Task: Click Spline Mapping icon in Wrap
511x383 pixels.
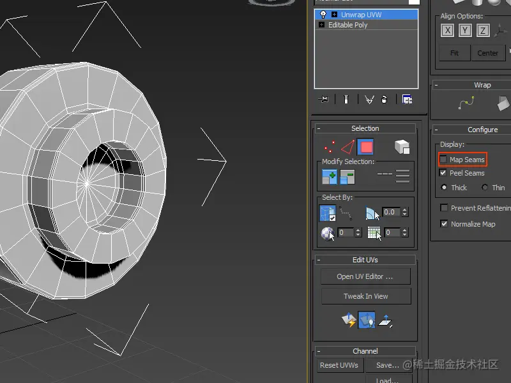Action: (466, 103)
